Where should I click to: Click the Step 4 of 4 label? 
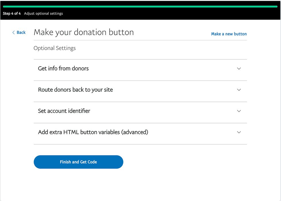[x=12, y=13]
